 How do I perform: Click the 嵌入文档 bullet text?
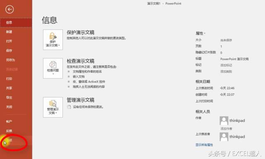(79, 76)
